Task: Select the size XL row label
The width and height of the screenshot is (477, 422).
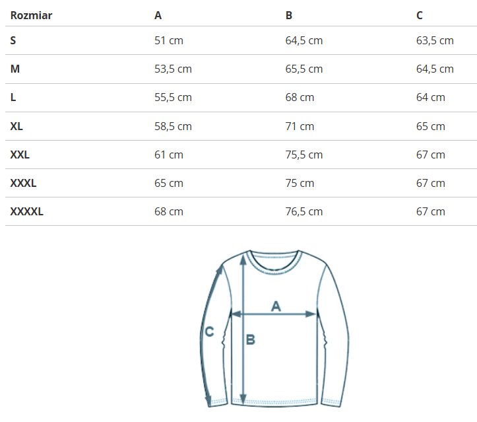Action: coord(16,126)
